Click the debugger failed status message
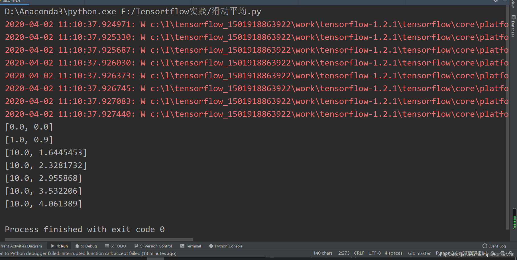 88,253
